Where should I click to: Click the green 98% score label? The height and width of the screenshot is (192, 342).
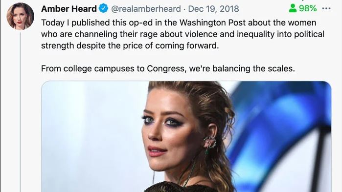click(308, 8)
